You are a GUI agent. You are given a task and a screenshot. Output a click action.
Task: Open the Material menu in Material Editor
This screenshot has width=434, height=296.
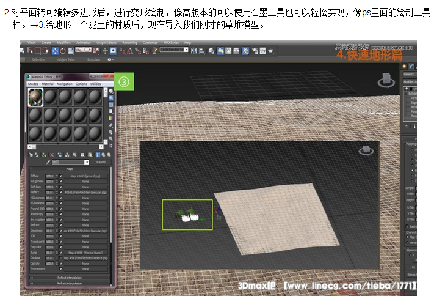point(48,84)
